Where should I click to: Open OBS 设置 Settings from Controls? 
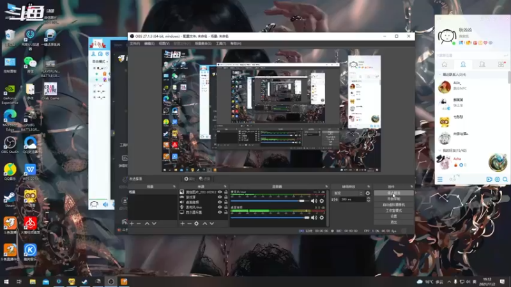pos(393,216)
